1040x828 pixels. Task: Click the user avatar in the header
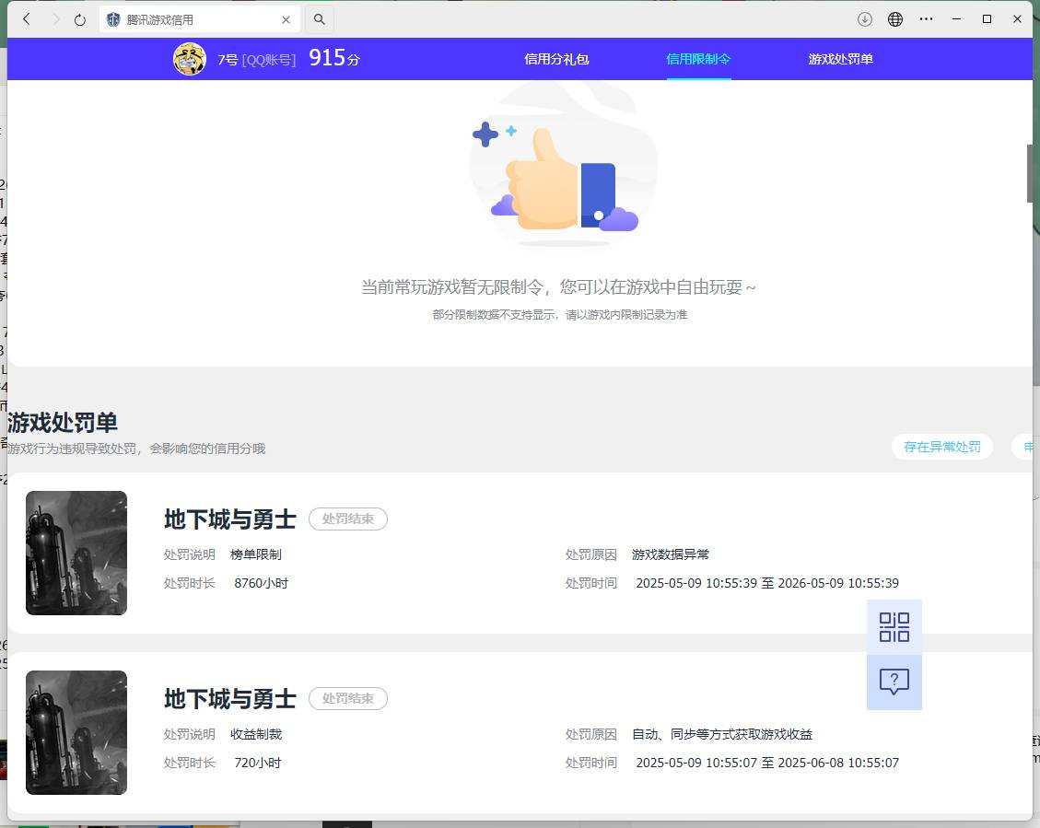[x=190, y=59]
